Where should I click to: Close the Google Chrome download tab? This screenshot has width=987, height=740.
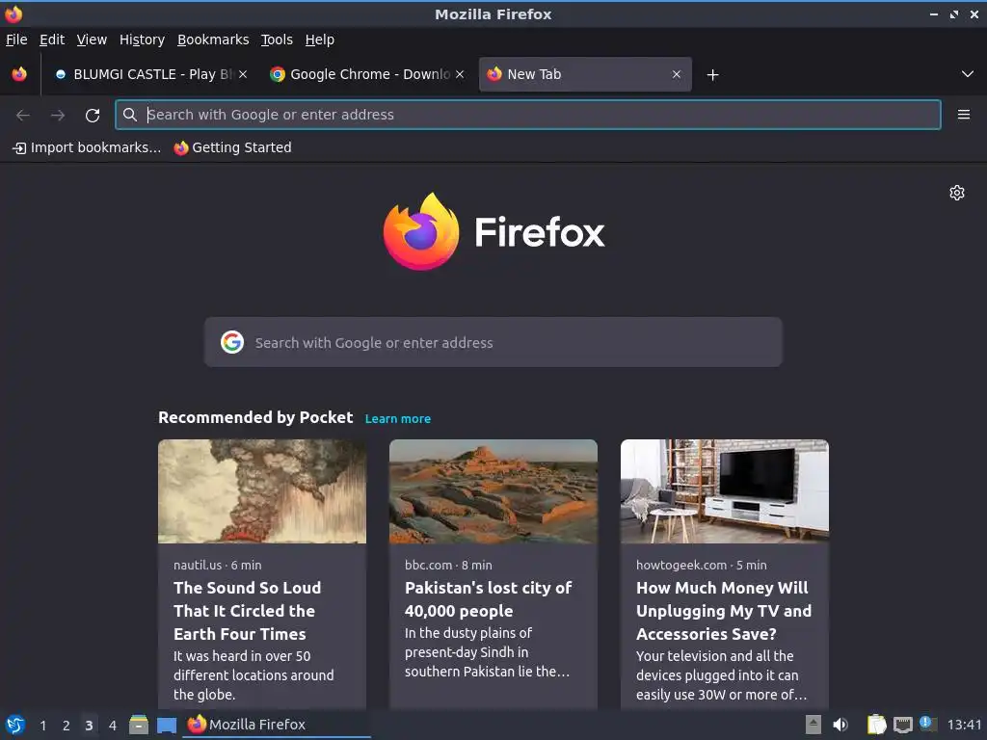point(460,74)
